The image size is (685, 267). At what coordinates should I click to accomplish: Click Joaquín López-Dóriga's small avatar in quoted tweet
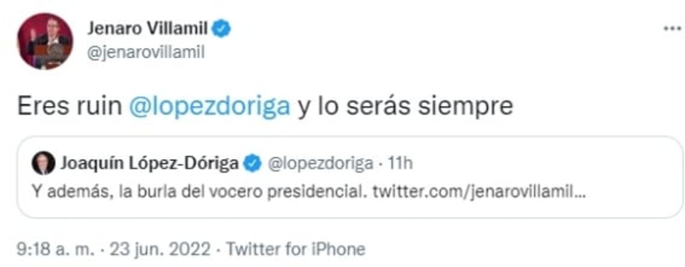pyautogui.click(x=43, y=163)
